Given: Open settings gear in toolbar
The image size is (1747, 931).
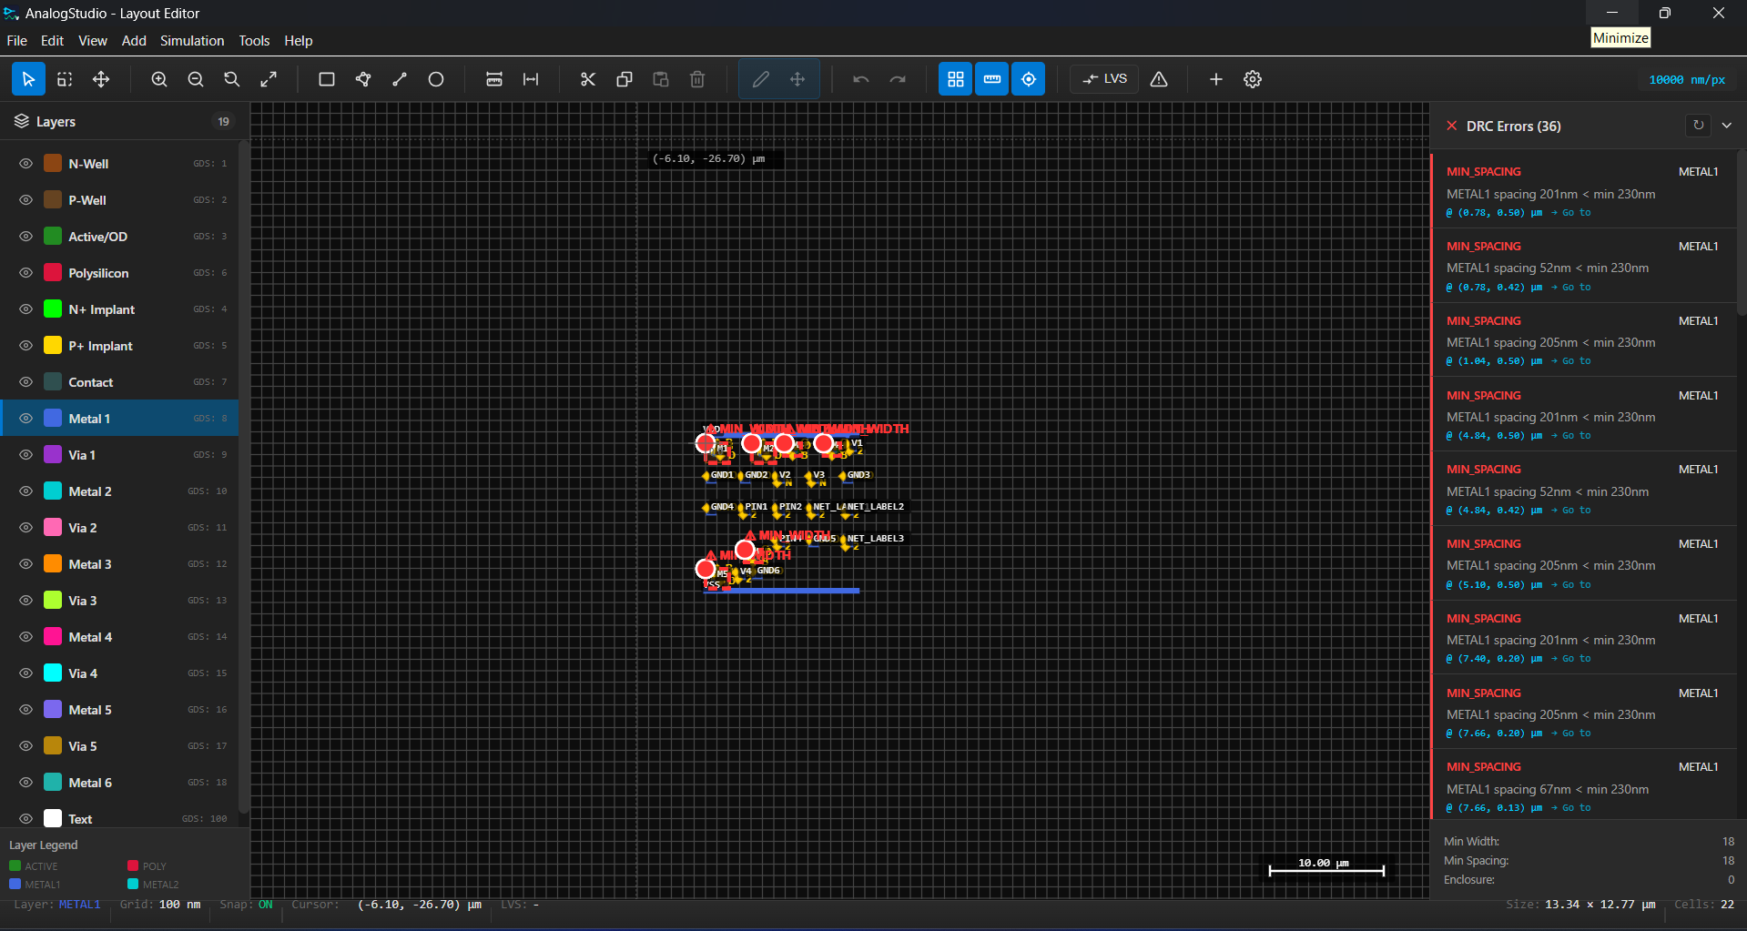Looking at the screenshot, I should click(x=1253, y=79).
